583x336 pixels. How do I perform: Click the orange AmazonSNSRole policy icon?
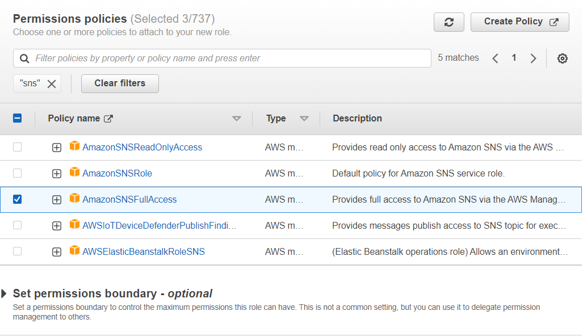(75, 173)
